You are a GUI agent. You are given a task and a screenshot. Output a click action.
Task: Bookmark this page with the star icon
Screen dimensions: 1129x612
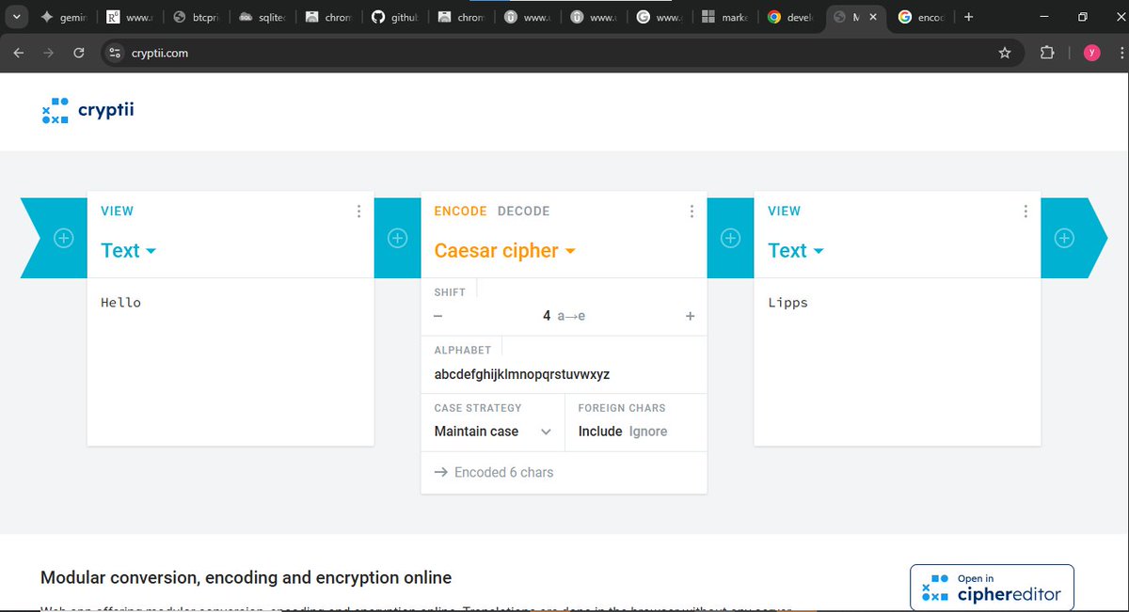[1005, 53]
